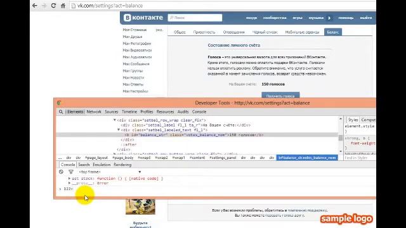
Task: Open the browser home icon
Action: (x=63, y=6)
